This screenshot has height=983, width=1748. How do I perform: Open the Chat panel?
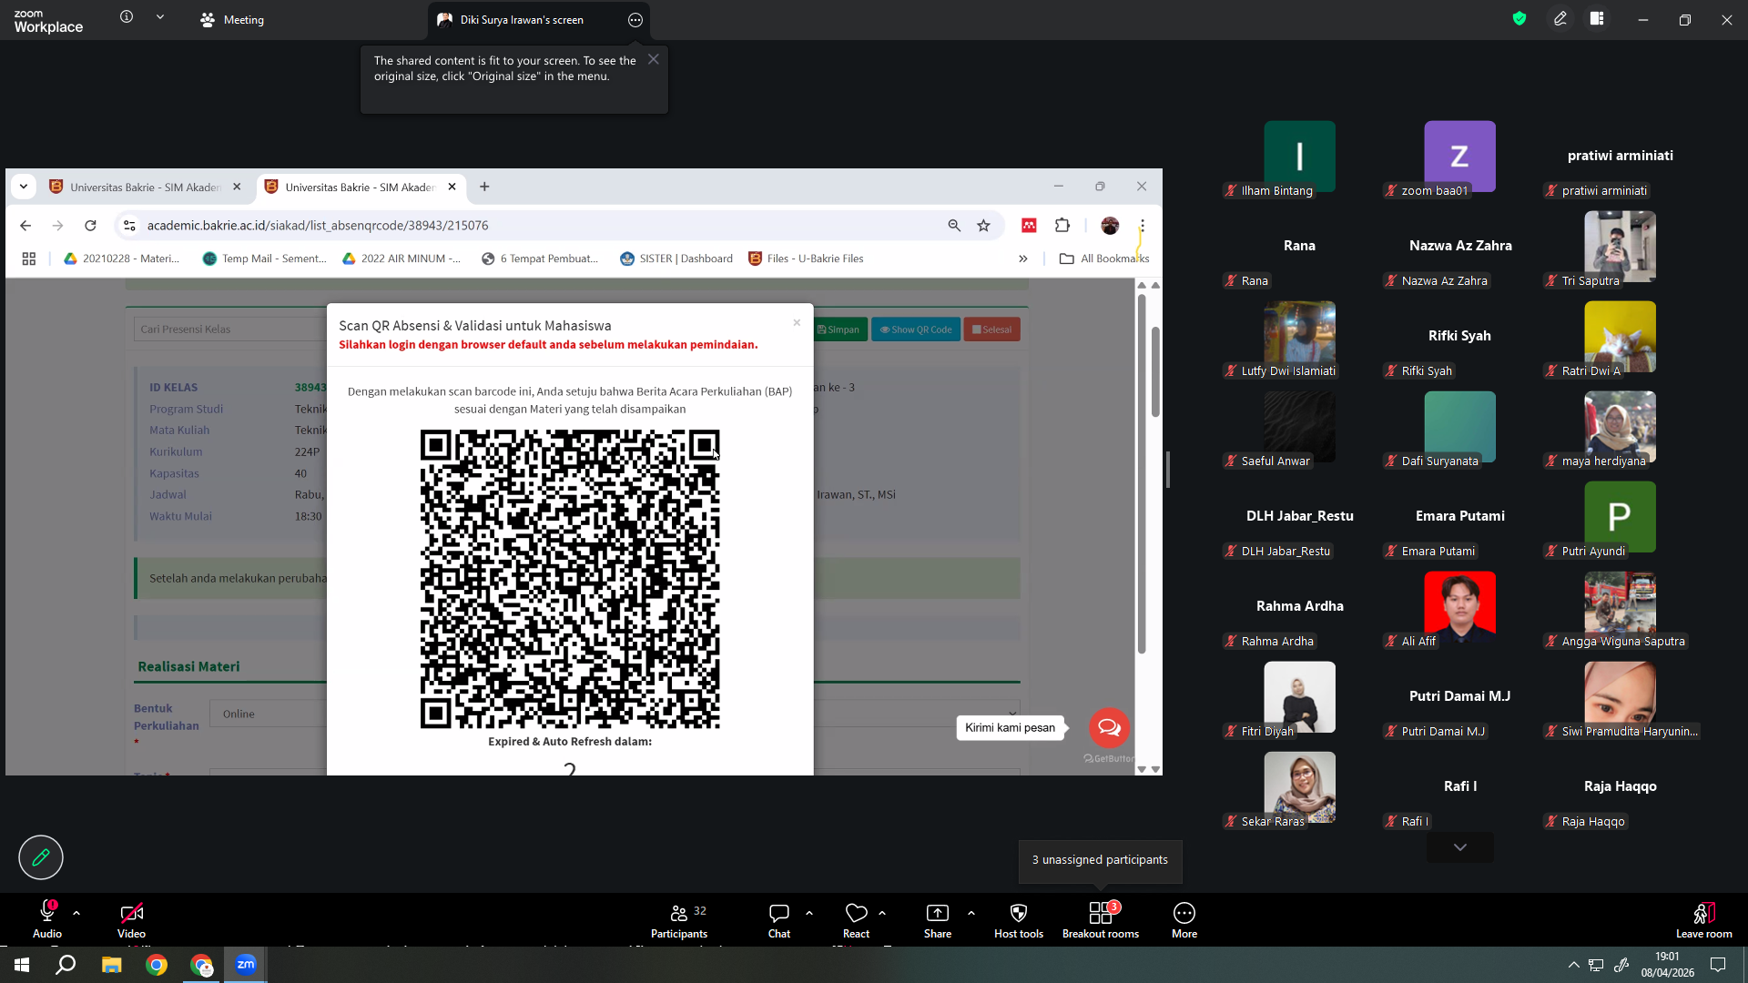pyautogui.click(x=779, y=919)
